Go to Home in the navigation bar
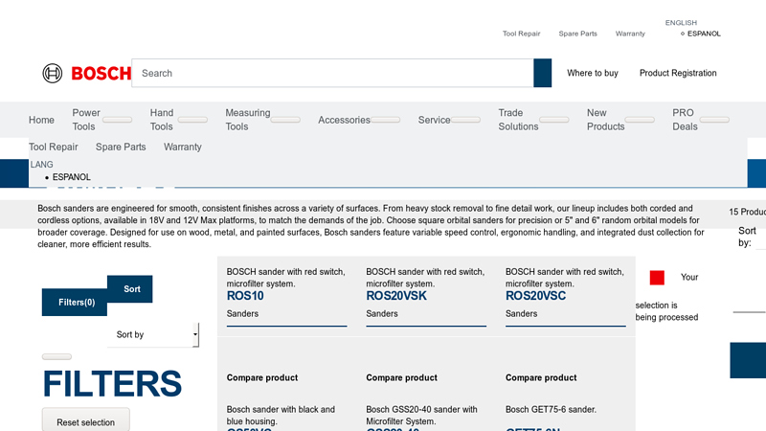Screen dimensions: 766x431 coord(41,121)
